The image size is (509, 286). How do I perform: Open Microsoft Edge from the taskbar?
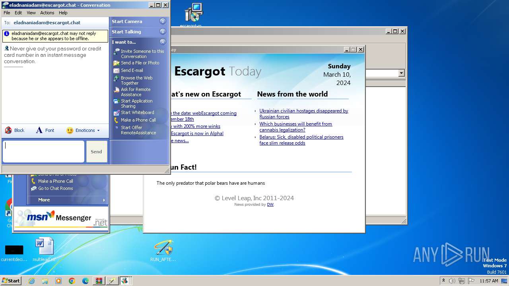point(85,281)
